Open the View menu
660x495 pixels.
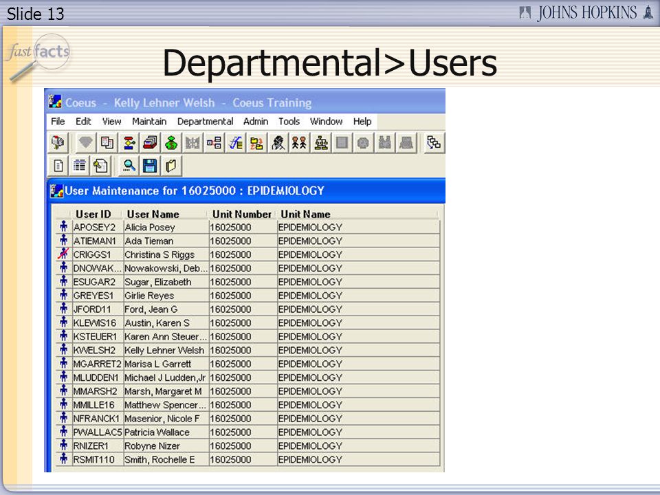click(x=111, y=122)
